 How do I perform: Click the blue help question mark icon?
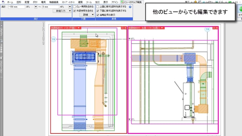[x=130, y=7]
